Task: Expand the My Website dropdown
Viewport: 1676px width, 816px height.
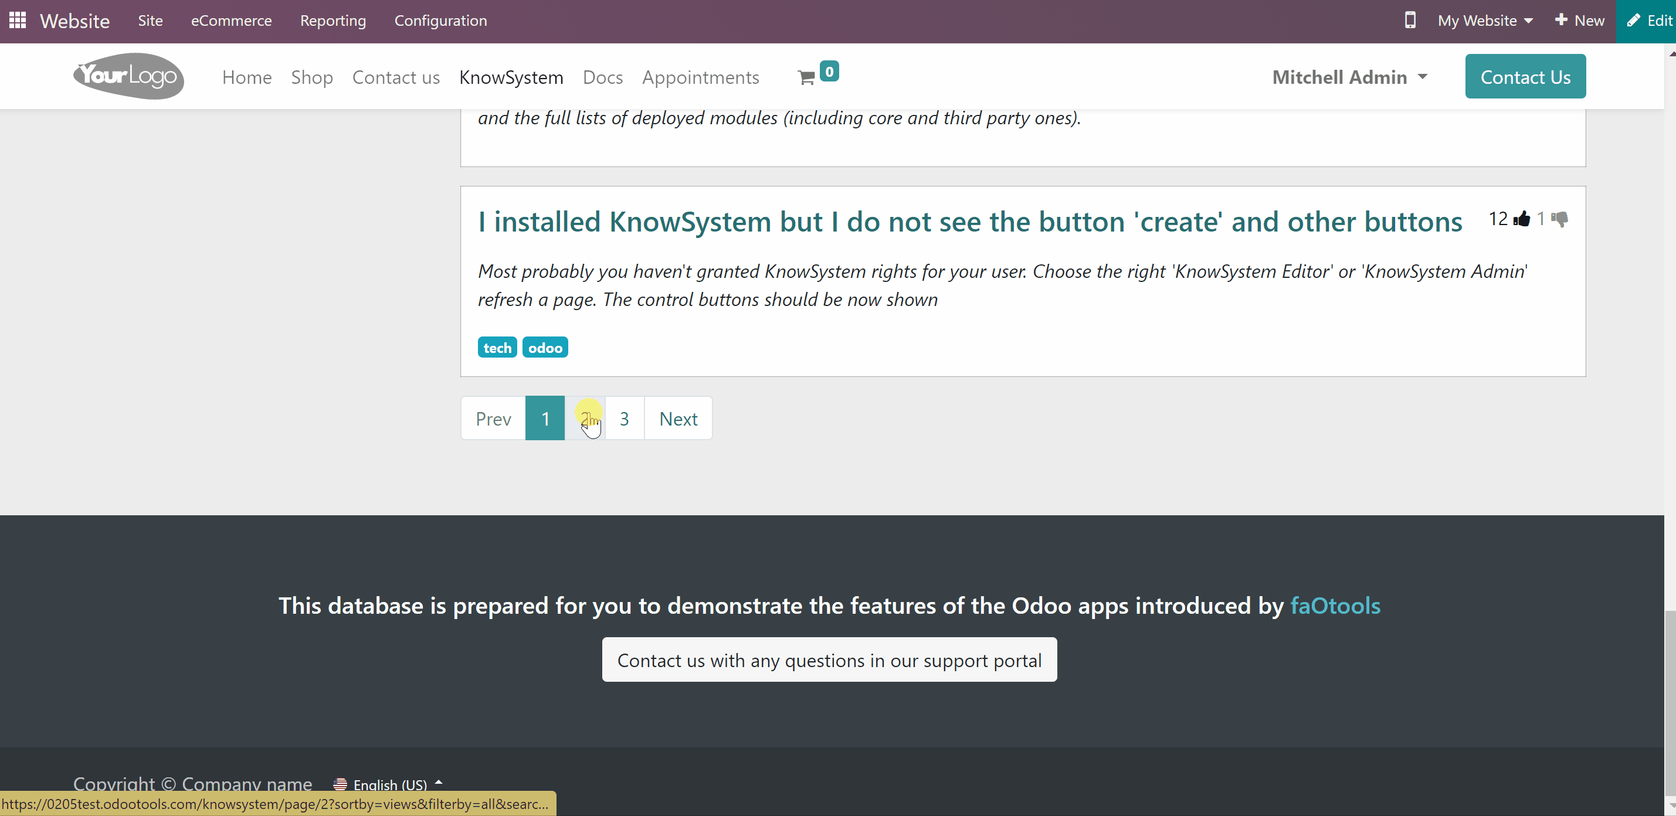Action: click(1485, 21)
